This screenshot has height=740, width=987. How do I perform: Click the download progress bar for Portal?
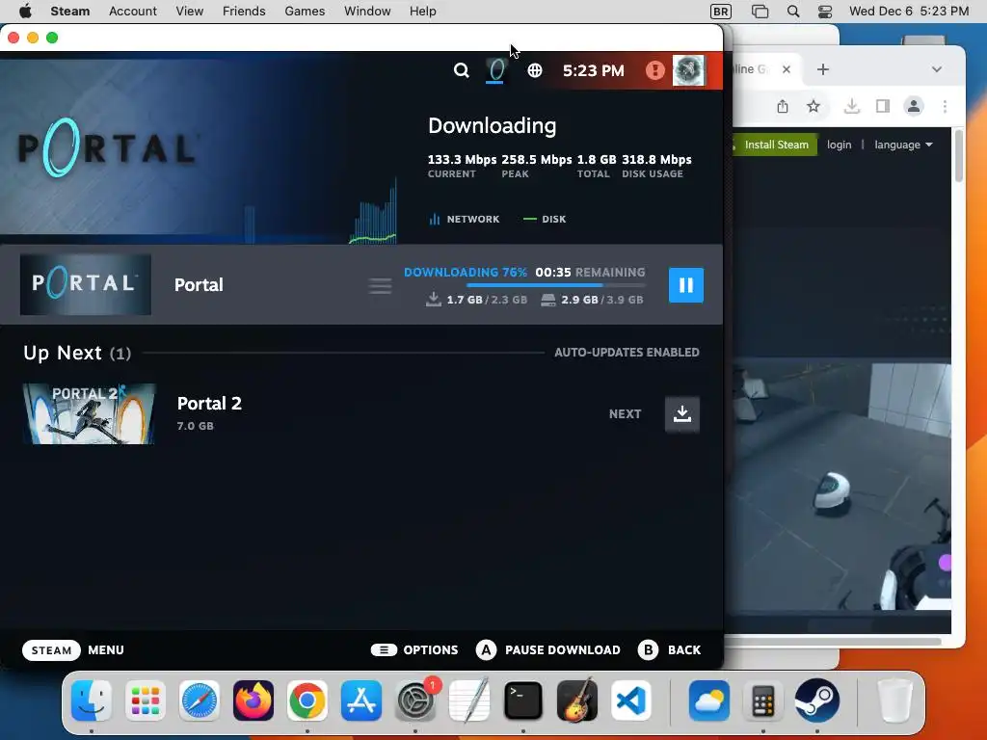pos(556,285)
